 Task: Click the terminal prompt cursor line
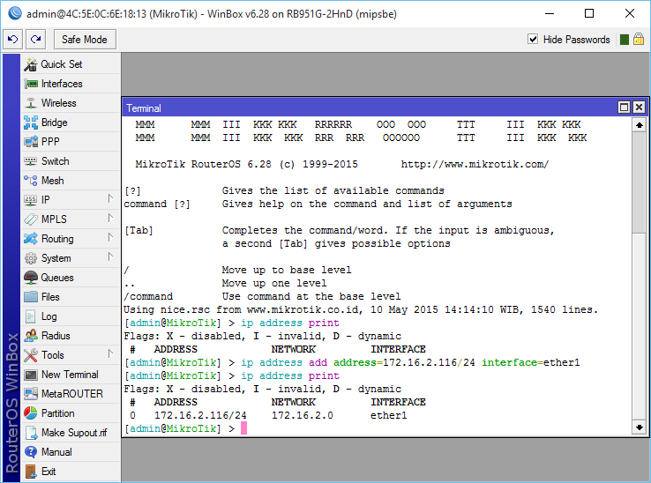tap(185, 428)
